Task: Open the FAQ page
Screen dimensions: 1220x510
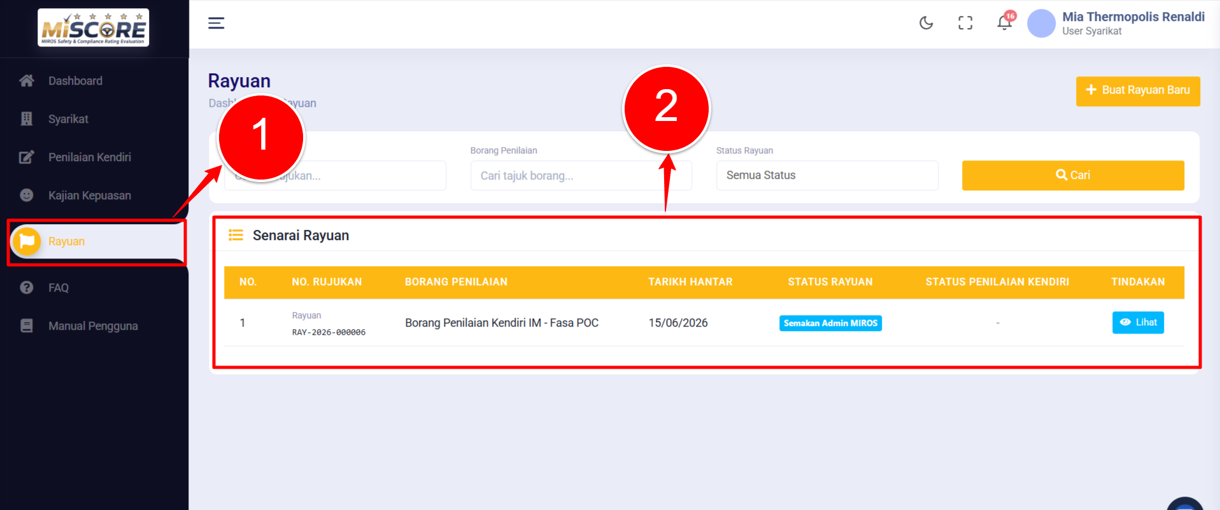Action: coord(59,288)
